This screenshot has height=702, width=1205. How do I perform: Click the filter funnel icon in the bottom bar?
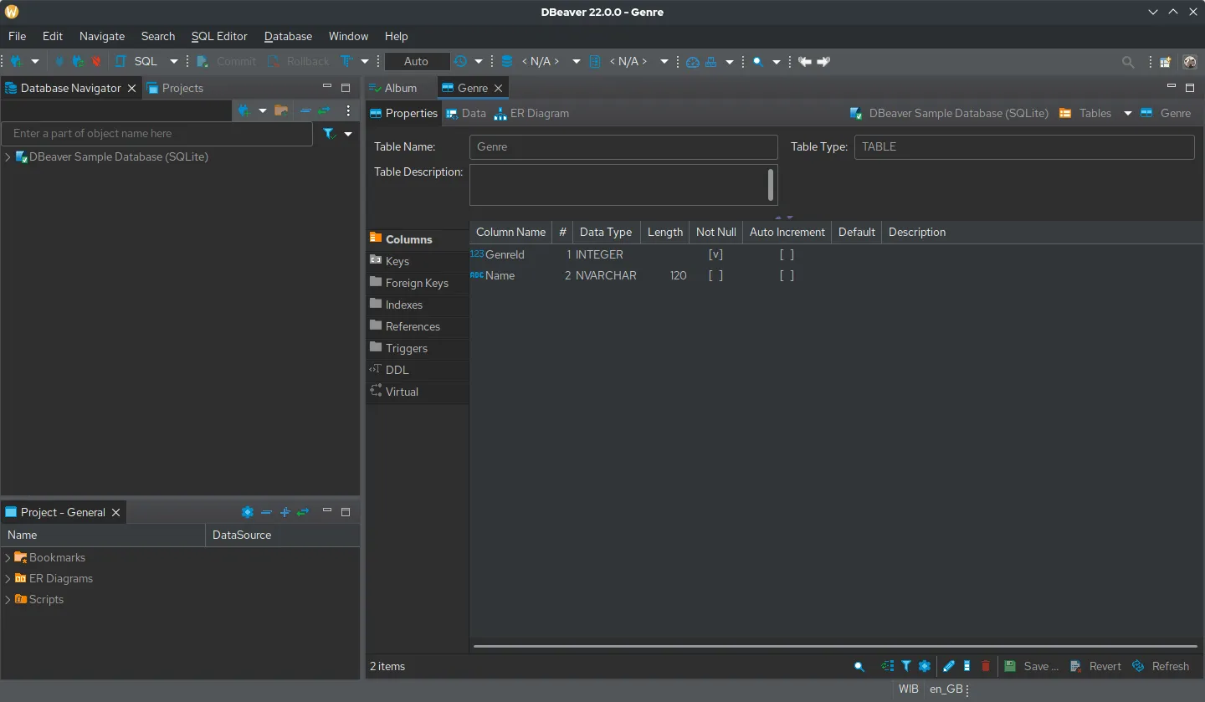[x=906, y=666]
